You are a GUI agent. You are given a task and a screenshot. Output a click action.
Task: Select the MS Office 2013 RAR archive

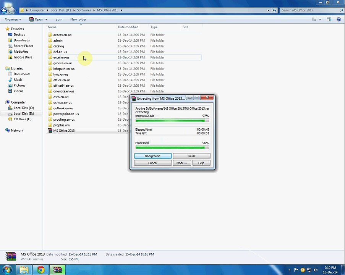coord(64,131)
